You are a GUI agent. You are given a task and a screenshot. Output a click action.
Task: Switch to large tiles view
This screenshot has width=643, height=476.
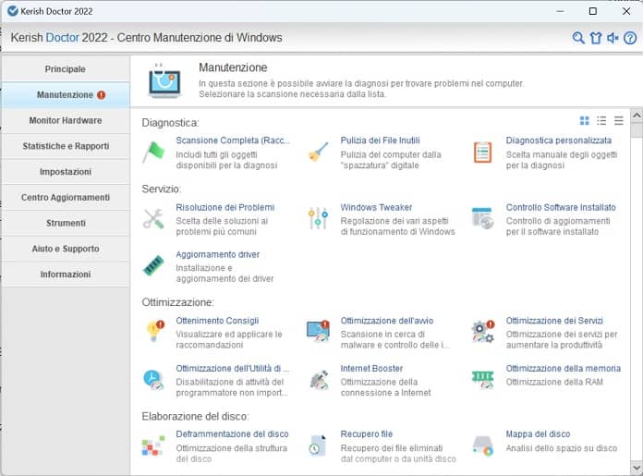point(584,121)
